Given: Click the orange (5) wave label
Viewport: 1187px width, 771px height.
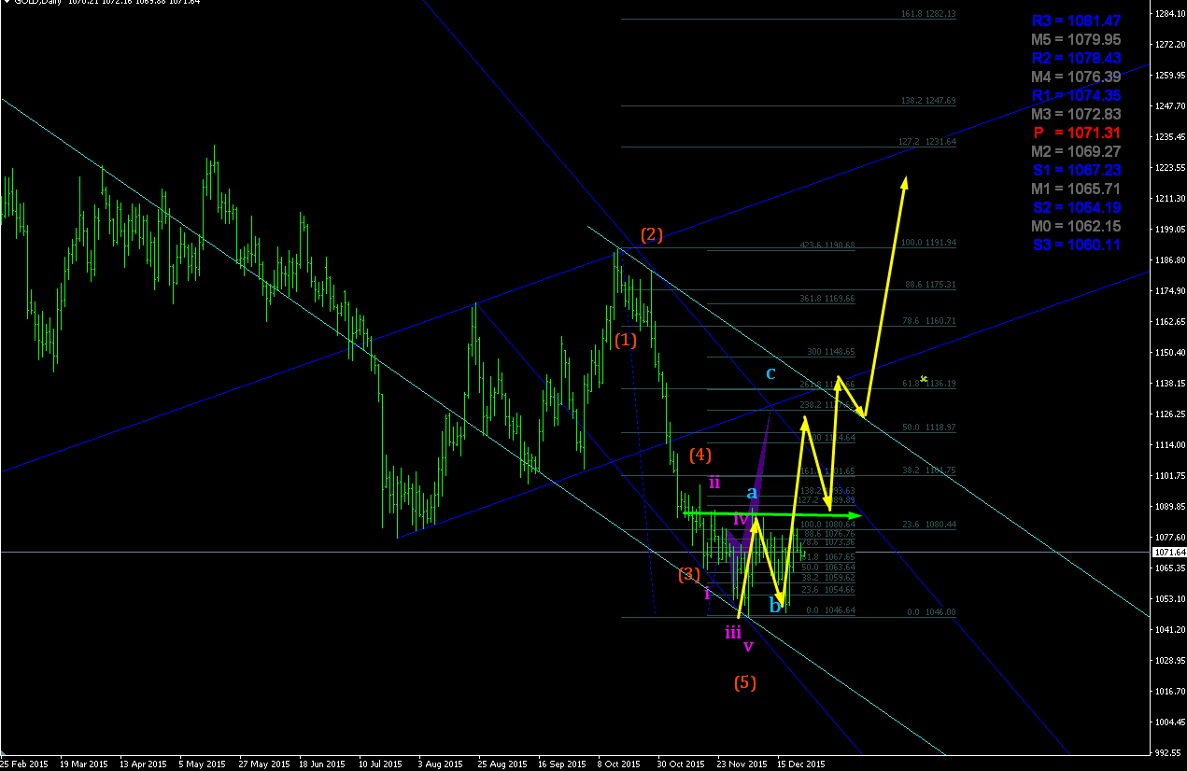Looking at the screenshot, I should [x=744, y=682].
